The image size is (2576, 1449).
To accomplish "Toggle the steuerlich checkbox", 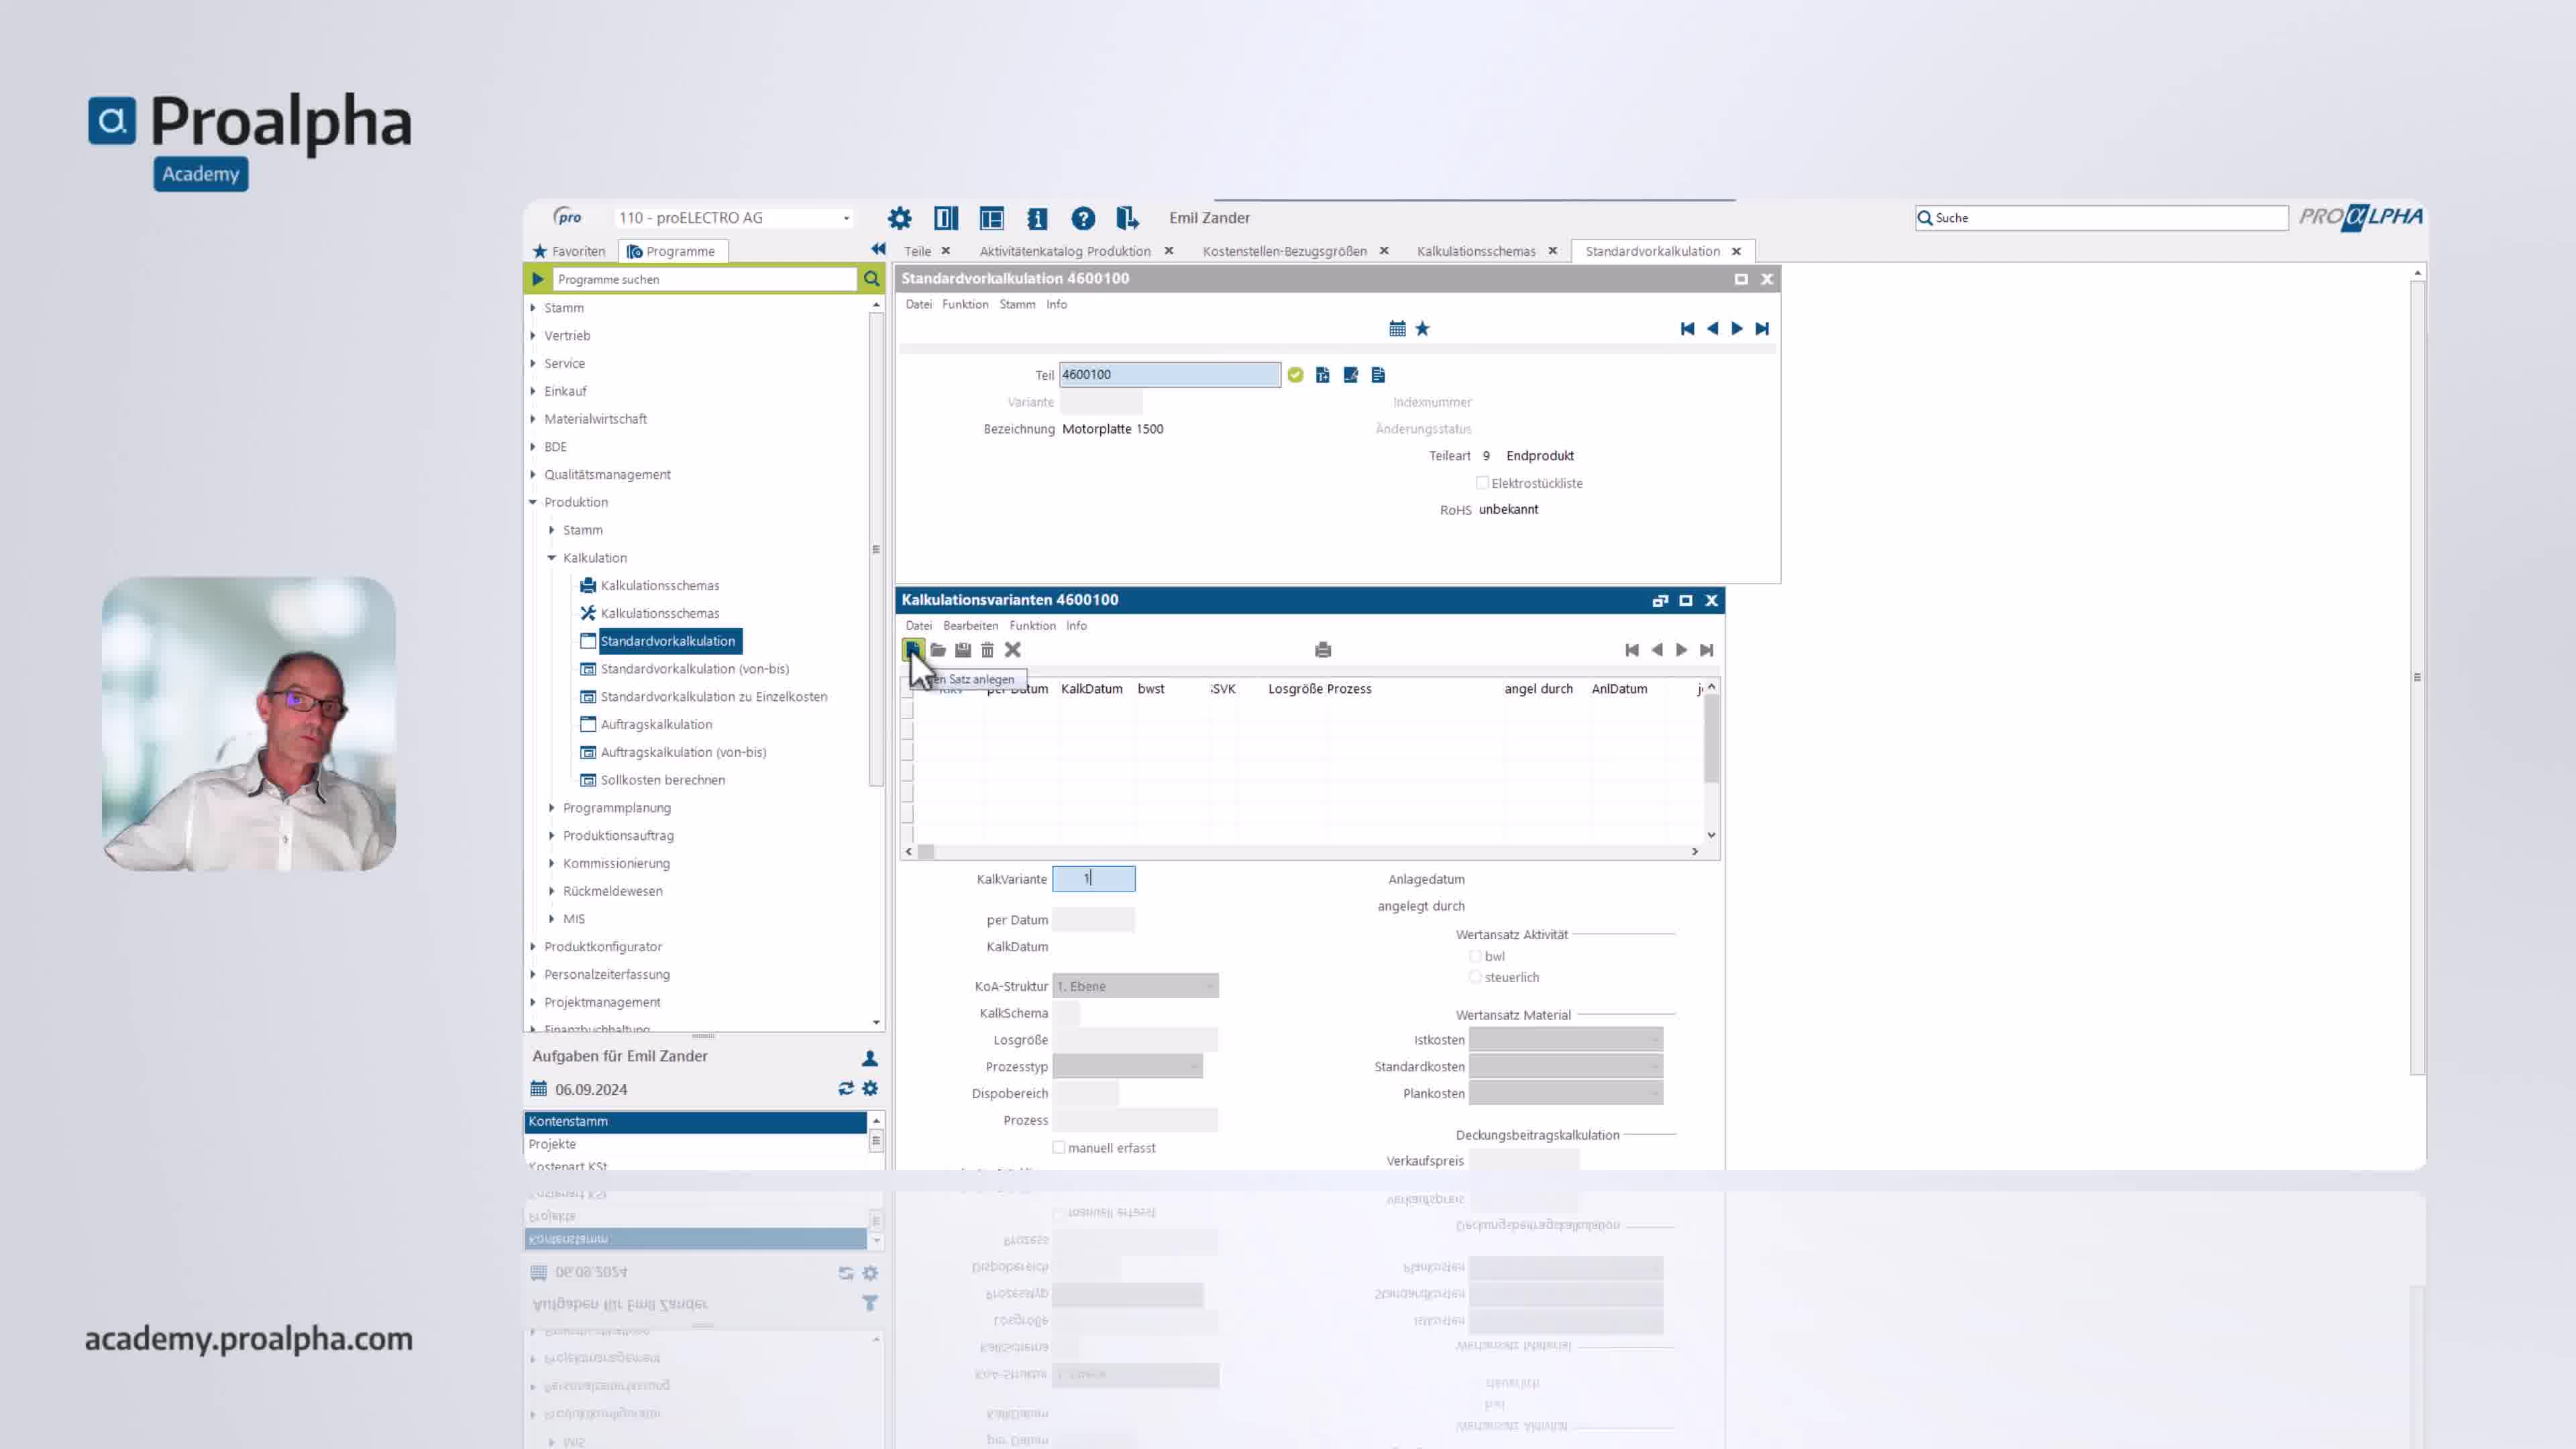I will tap(1475, 977).
